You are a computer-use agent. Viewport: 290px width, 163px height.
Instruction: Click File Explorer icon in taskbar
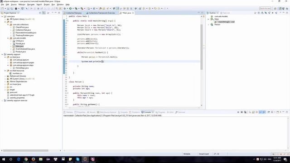(x=41, y=159)
